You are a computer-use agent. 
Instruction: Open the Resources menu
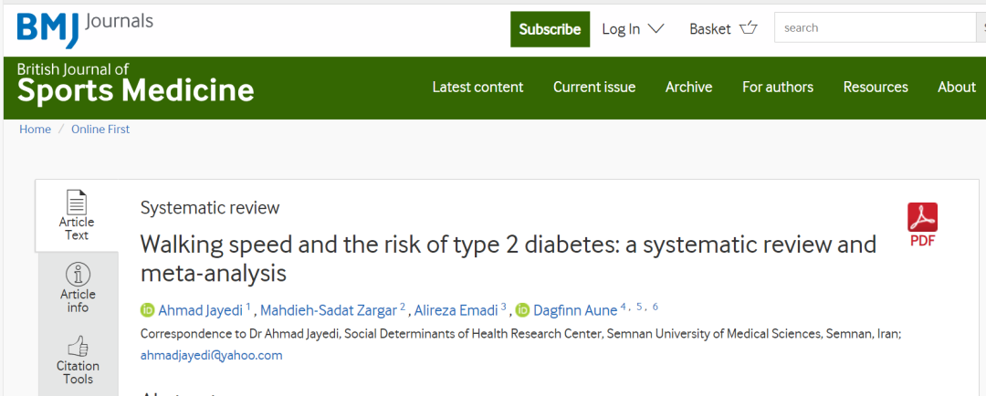(x=876, y=88)
